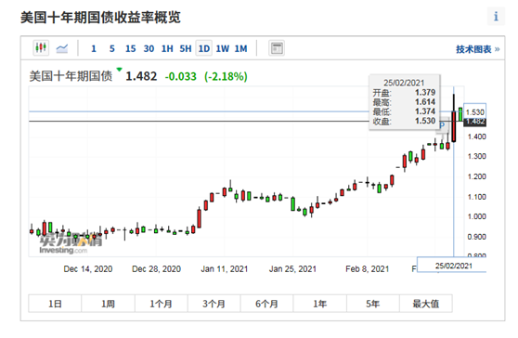This screenshot has width=518, height=338.
Task: Select the 1 minute interval
Action: pyautogui.click(x=94, y=49)
